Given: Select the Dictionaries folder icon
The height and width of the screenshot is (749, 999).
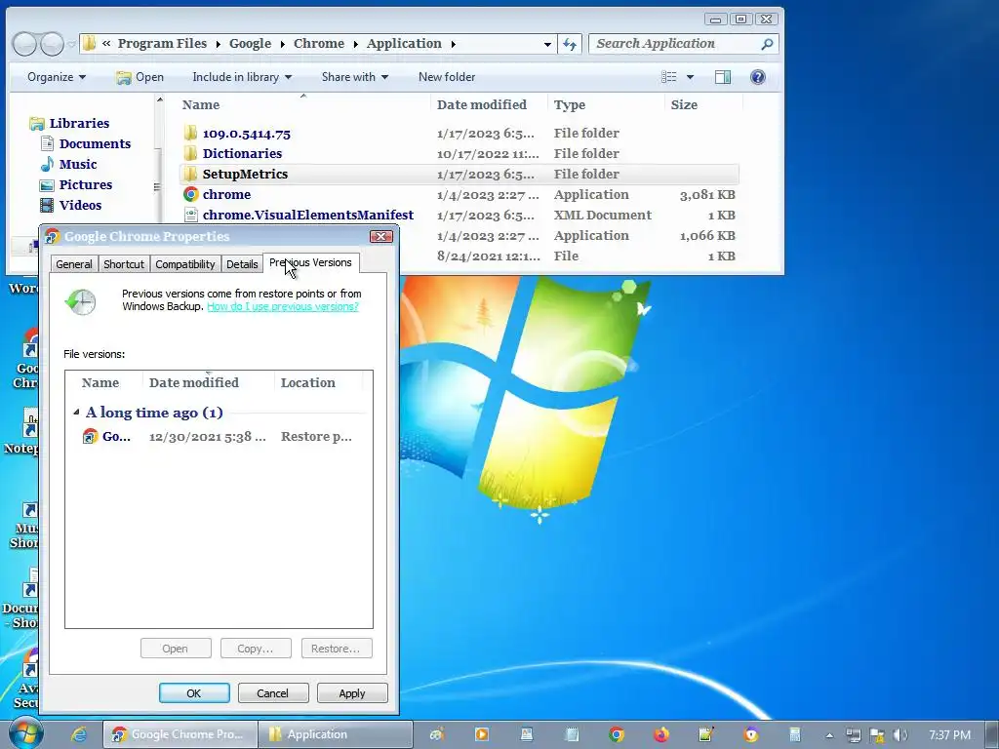Looking at the screenshot, I should pyautogui.click(x=190, y=153).
